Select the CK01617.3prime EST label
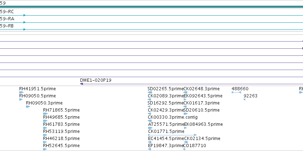Screen dimensions: 303x151 tap(202, 103)
